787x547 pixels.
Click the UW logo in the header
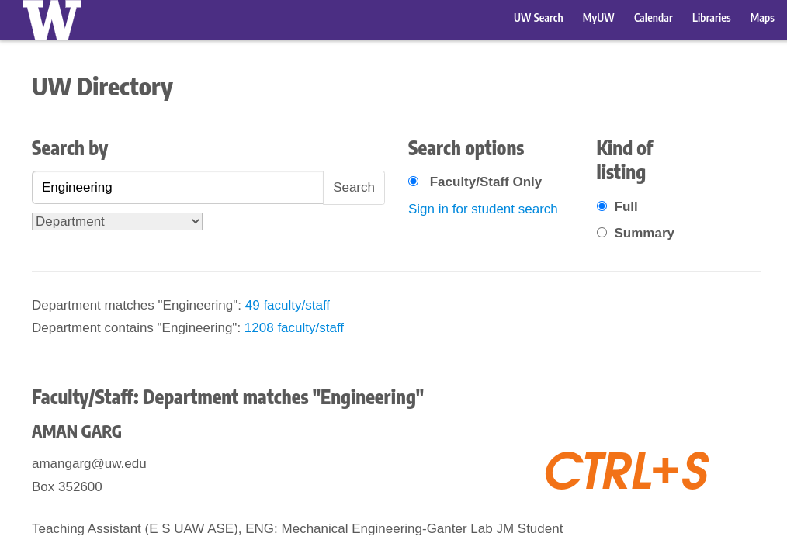coord(52,19)
